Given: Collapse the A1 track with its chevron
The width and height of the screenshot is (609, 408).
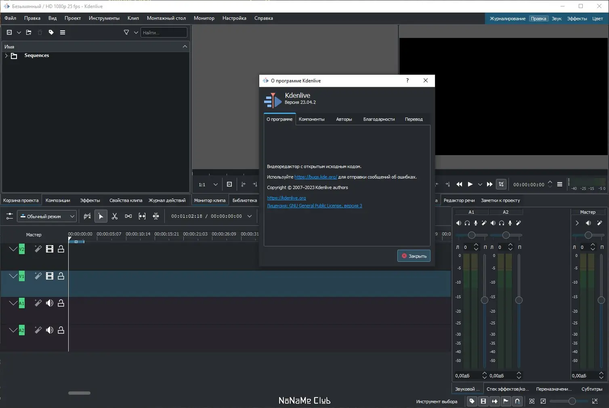Looking at the screenshot, I should [13, 303].
